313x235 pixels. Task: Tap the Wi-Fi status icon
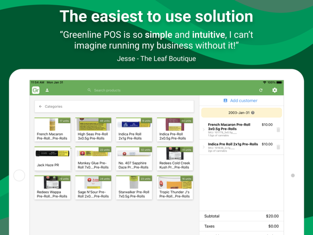click(x=264, y=82)
